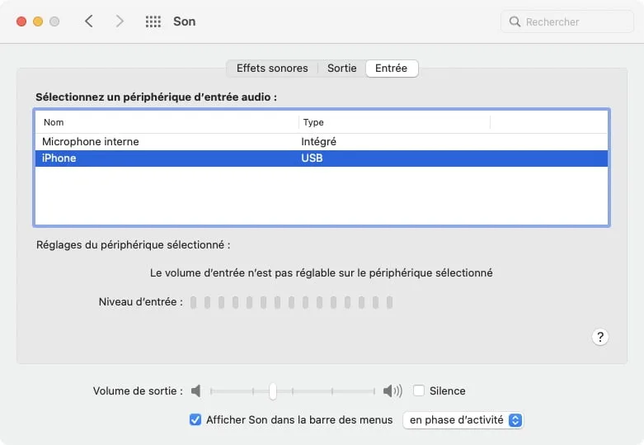
Task: Click in the Rechercher search field
Action: point(567,21)
